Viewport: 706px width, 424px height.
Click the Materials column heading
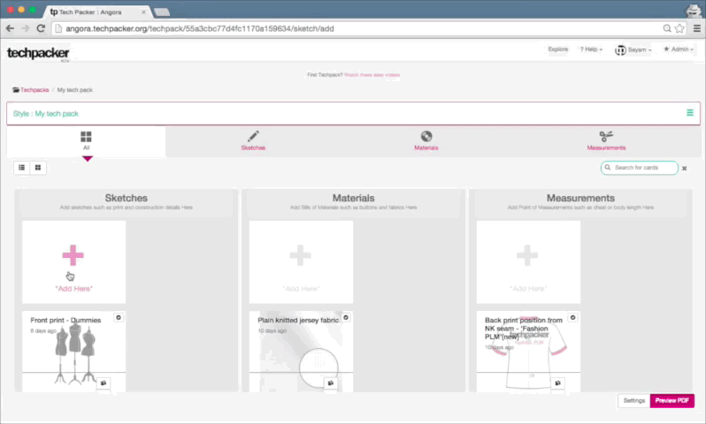coord(354,198)
